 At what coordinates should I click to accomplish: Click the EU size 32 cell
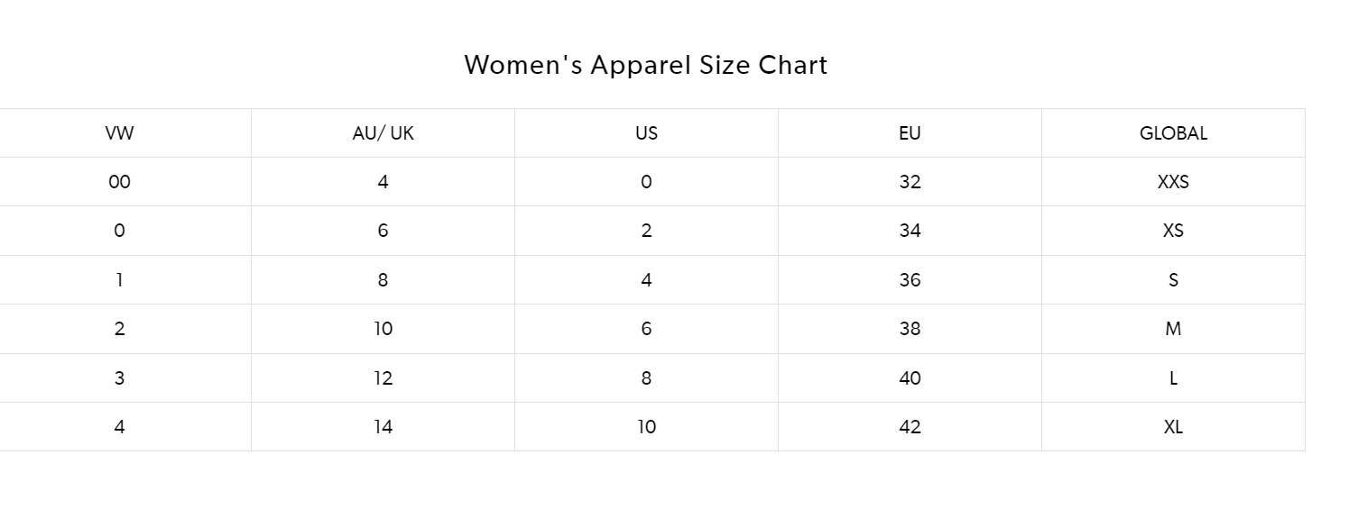(910, 182)
